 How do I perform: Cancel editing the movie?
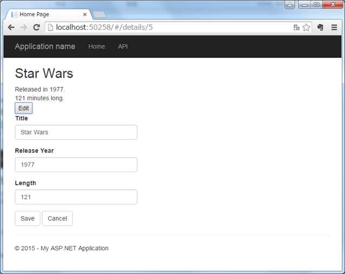tap(57, 218)
